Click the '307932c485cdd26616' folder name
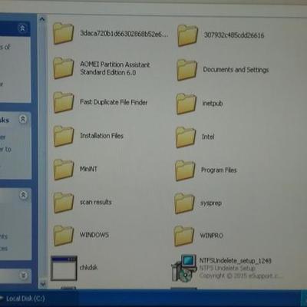Viewport: 307px width, 307px height. pos(234,35)
